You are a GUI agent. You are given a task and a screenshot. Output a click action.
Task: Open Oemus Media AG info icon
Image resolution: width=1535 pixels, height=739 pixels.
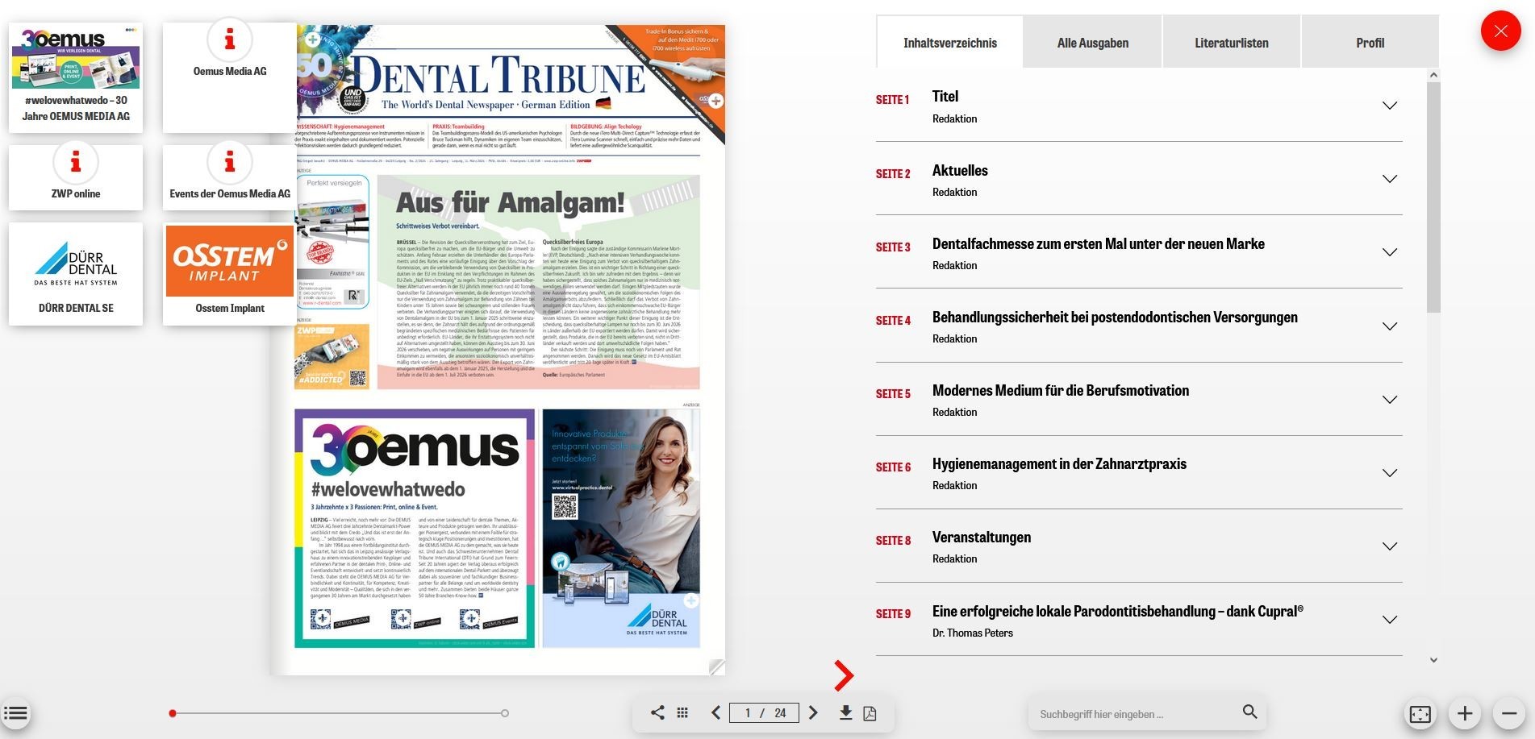pyautogui.click(x=230, y=39)
